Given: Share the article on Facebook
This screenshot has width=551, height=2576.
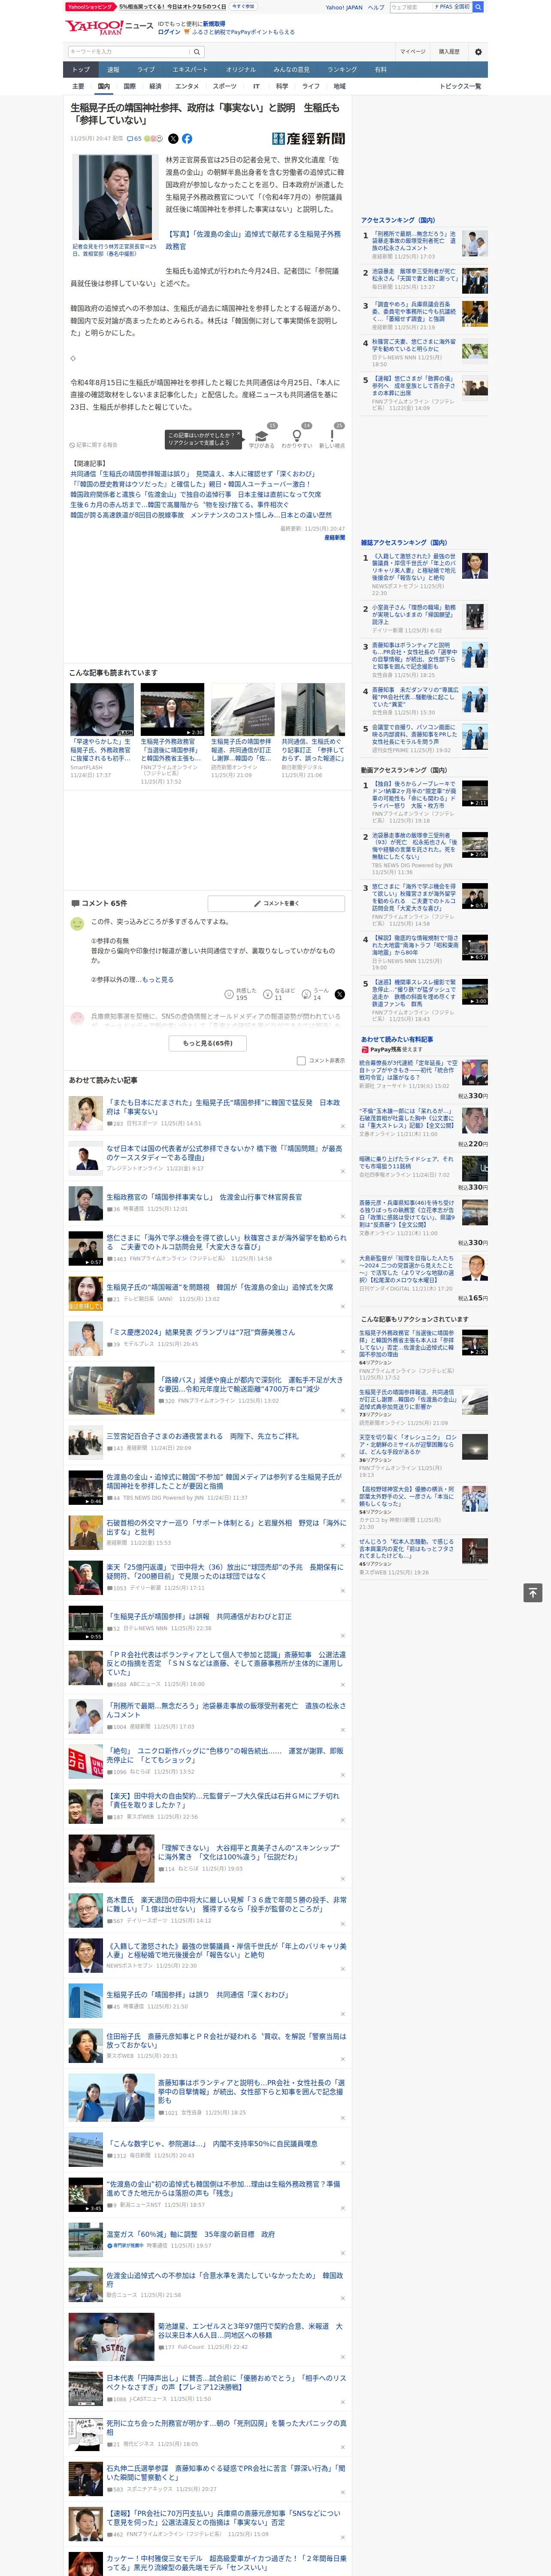Looking at the screenshot, I should pyautogui.click(x=187, y=139).
